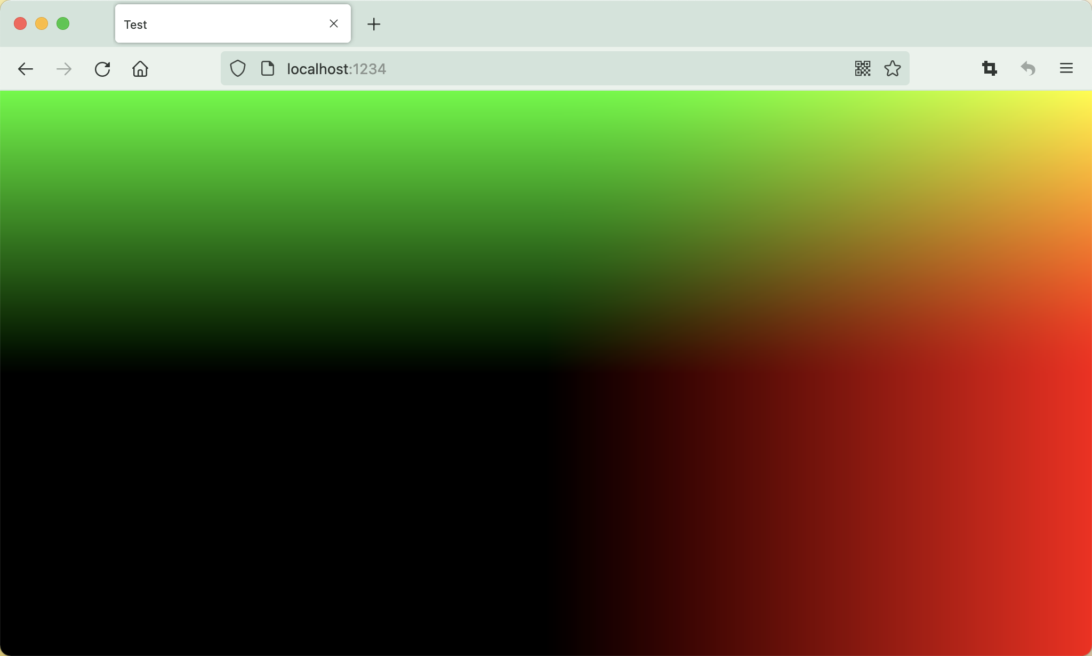The height and width of the screenshot is (656, 1092).
Task: Open the browser home page
Action: [x=140, y=68]
